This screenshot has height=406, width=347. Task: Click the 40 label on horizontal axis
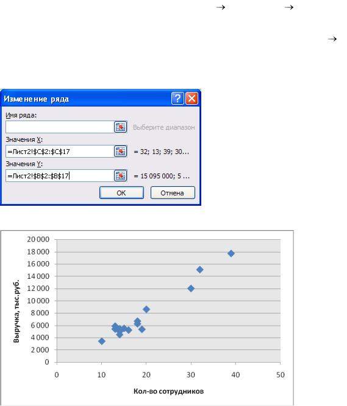(x=235, y=375)
